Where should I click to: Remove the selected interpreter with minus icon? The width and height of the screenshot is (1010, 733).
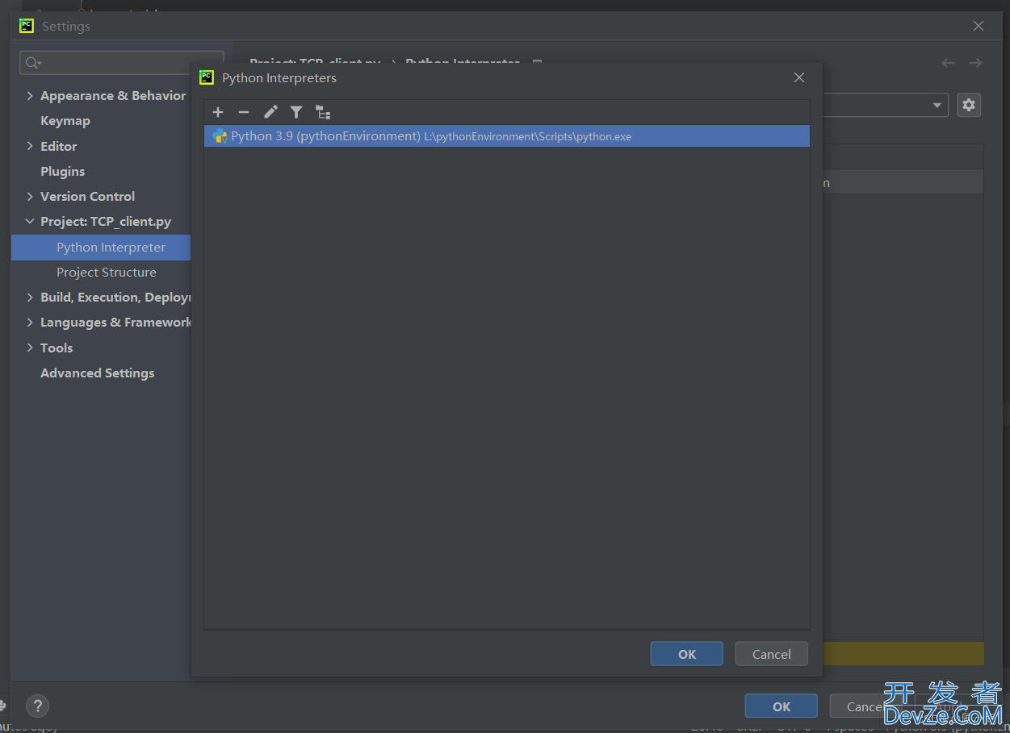(x=244, y=112)
